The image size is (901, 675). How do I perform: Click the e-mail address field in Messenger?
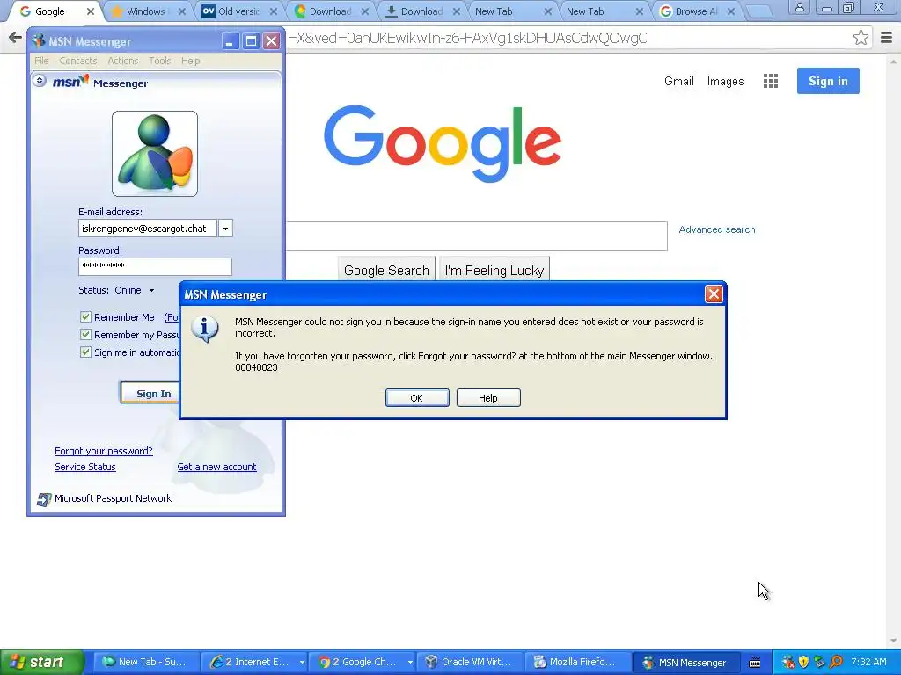(148, 229)
